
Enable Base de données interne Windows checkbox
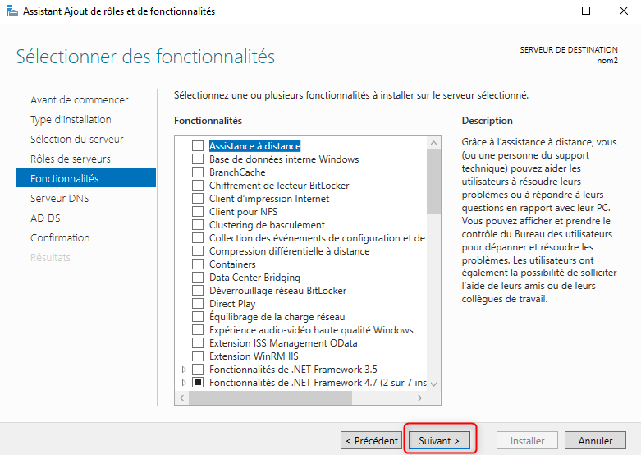(x=198, y=159)
